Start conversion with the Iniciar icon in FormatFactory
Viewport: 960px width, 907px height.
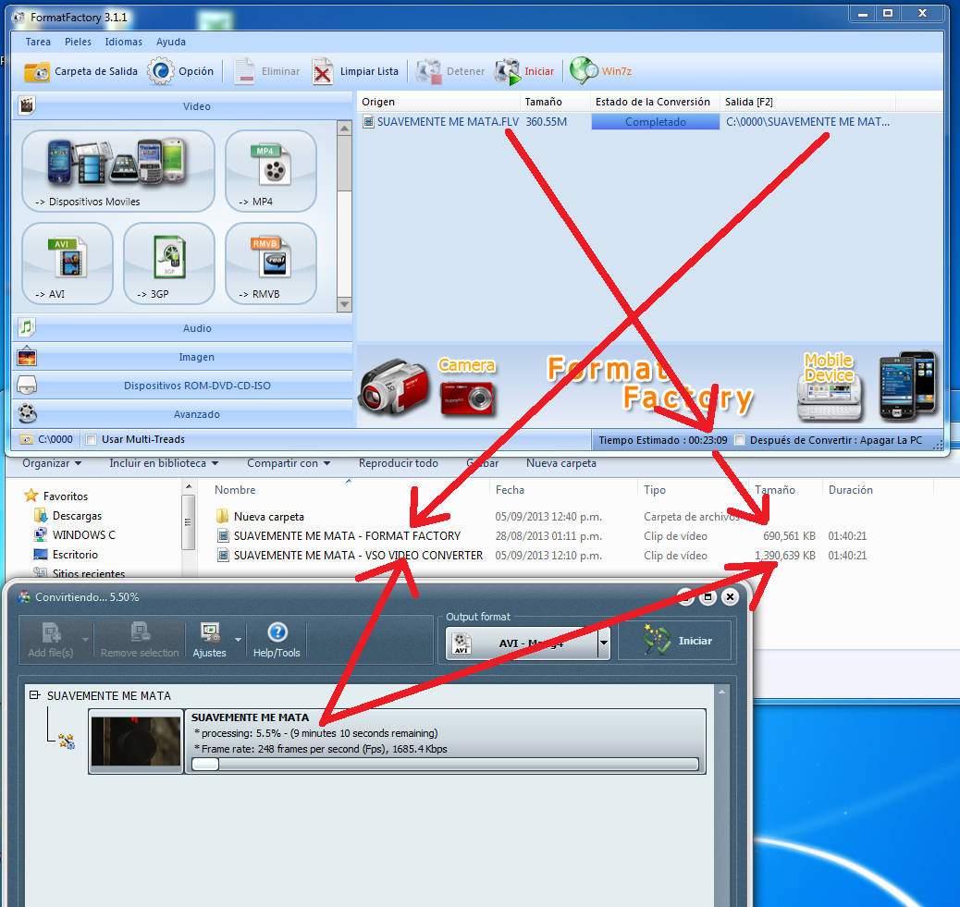tap(508, 71)
